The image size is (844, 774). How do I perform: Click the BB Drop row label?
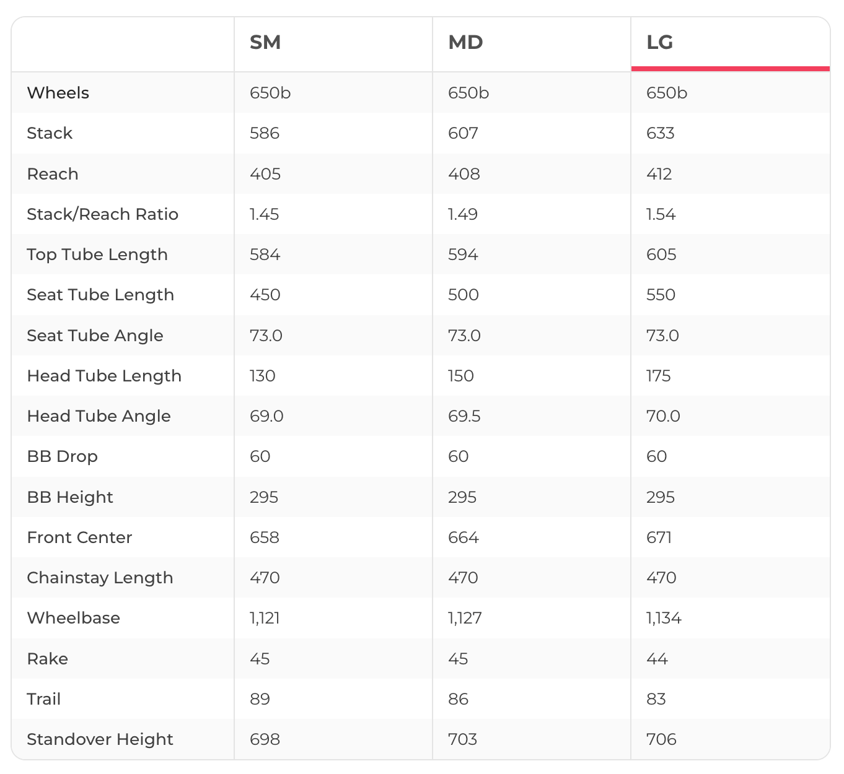[62, 456]
